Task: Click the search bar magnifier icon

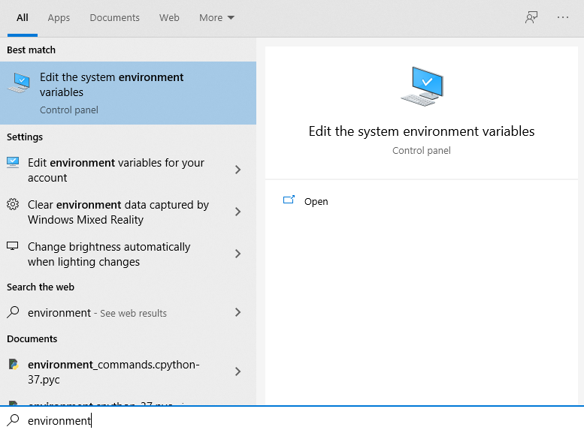Action: (13, 420)
